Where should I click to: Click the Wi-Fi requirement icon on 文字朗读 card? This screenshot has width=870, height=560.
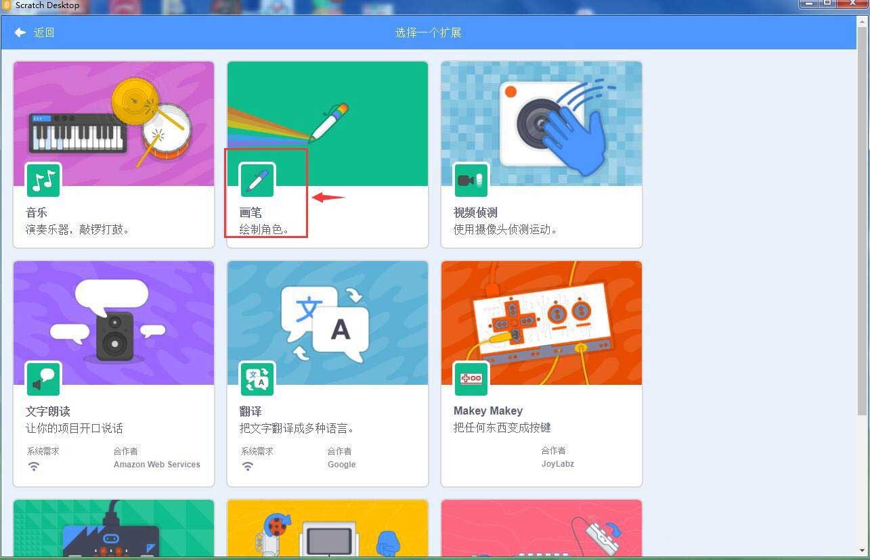34,466
